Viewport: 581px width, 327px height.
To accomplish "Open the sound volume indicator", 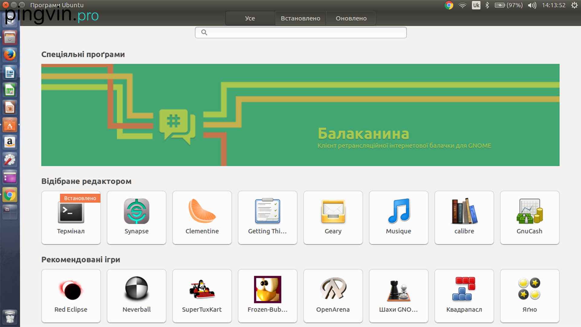I will 532,5.
